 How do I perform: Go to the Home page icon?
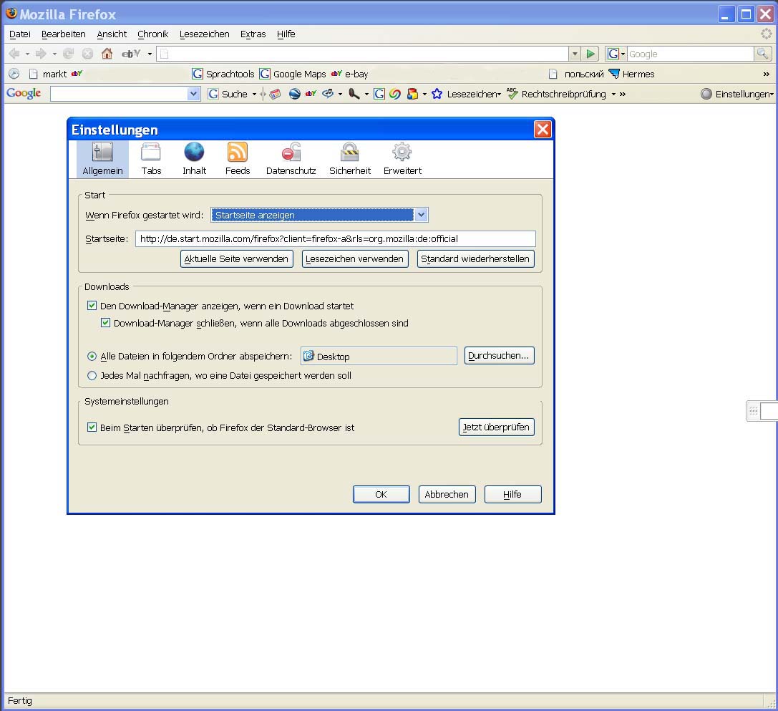point(107,54)
